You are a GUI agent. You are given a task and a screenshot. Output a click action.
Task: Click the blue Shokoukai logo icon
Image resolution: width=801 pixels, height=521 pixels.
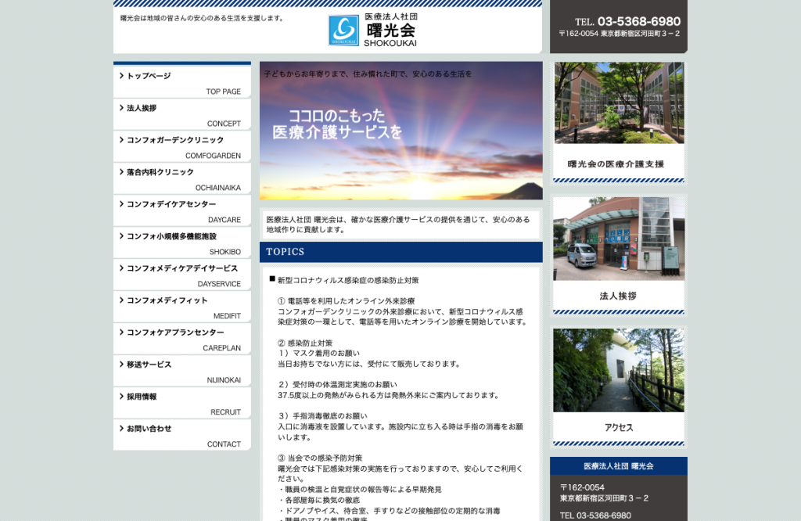click(x=343, y=31)
